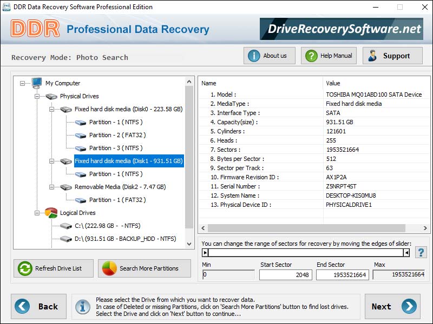This screenshot has height=324, width=433.
Task: Click the My Computer monitor icon
Action: pos(37,83)
